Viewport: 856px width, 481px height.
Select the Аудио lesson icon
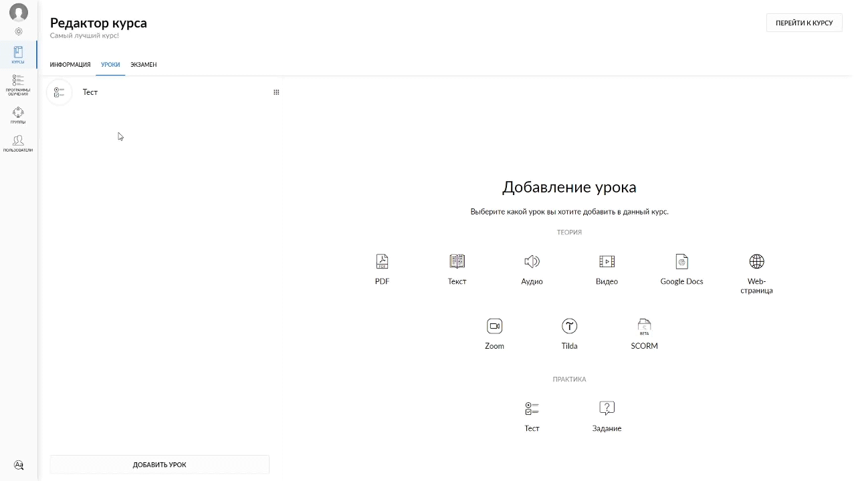tap(532, 269)
